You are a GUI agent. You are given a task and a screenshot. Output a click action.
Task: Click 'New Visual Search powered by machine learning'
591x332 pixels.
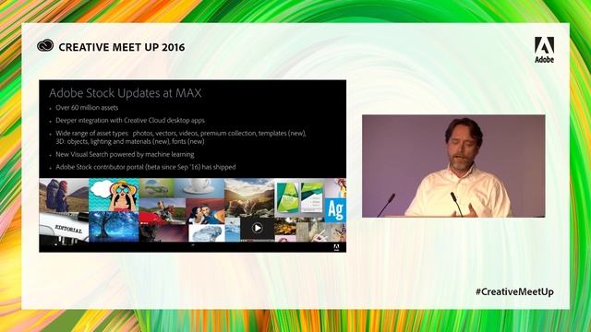pyautogui.click(x=125, y=154)
